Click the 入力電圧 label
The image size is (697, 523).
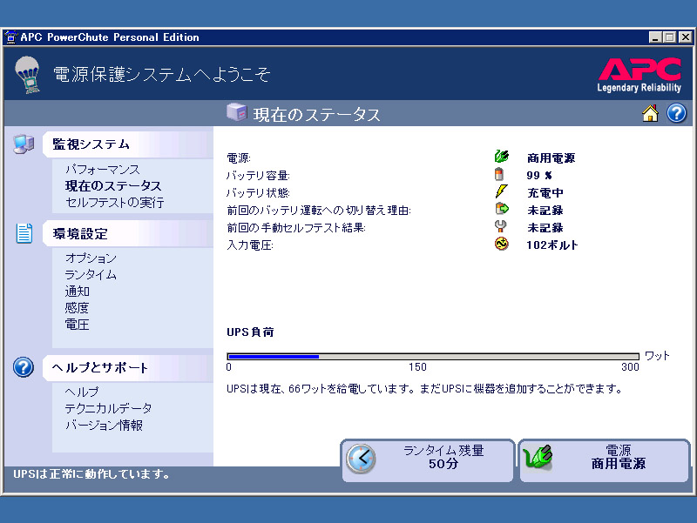(250, 245)
